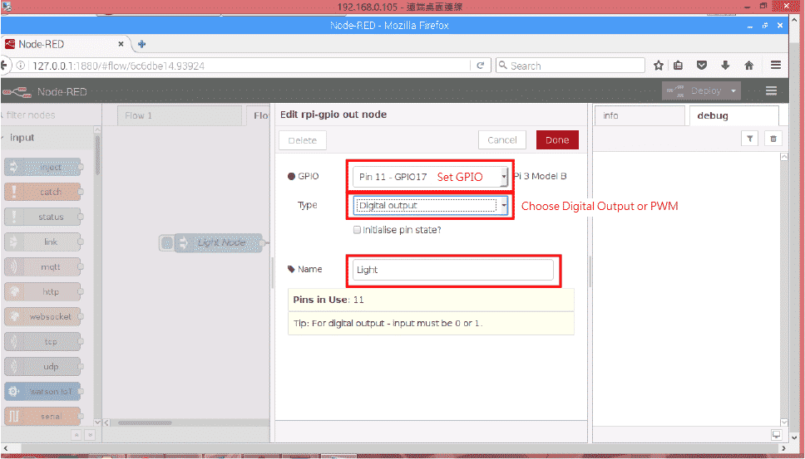Cancel the node edit
Image resolution: width=805 pixels, height=459 pixels.
(502, 139)
